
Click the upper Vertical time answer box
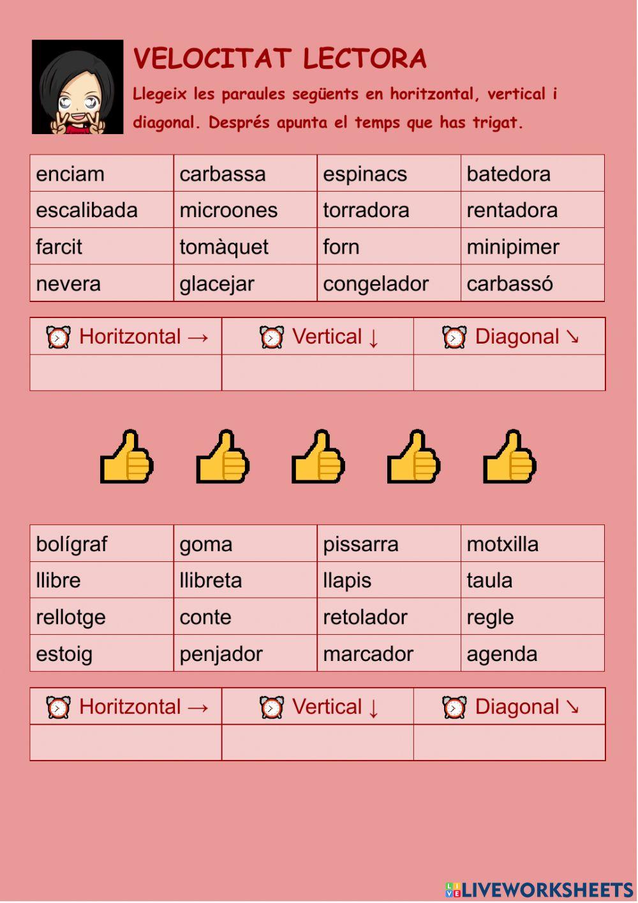click(x=318, y=372)
